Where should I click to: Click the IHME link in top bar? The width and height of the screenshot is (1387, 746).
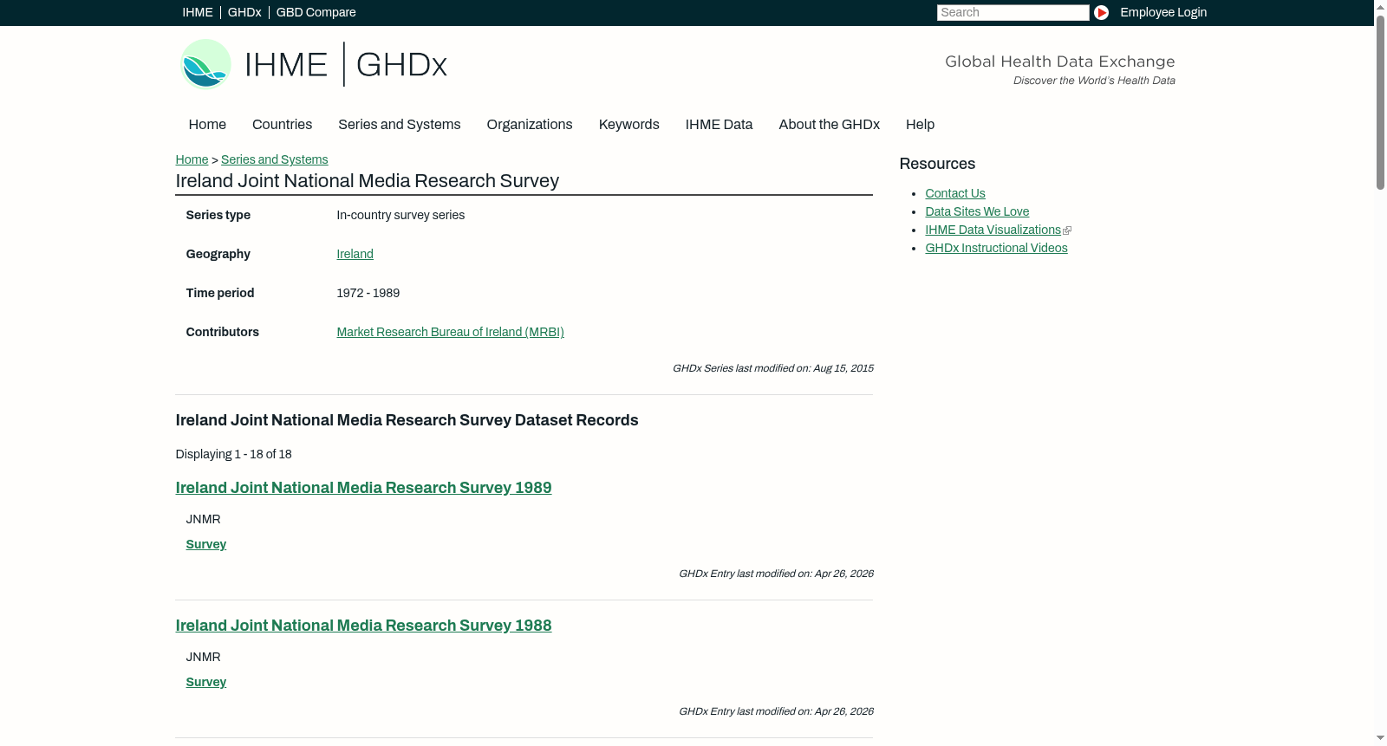(198, 12)
